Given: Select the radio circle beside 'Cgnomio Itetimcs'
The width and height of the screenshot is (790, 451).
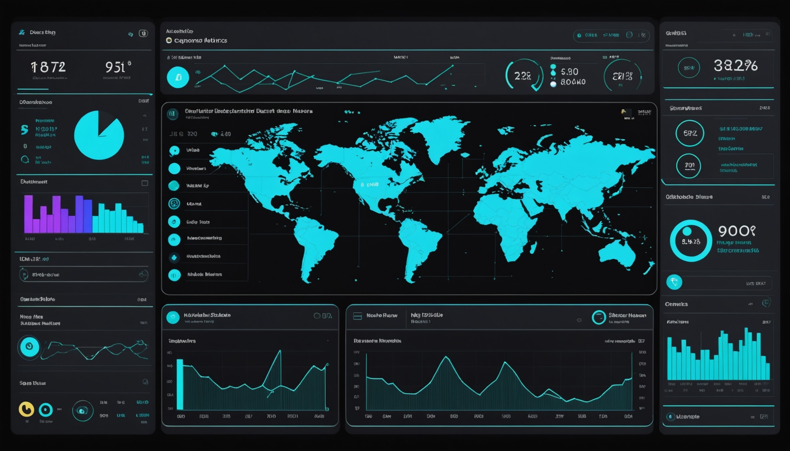Looking at the screenshot, I should coord(169,40).
